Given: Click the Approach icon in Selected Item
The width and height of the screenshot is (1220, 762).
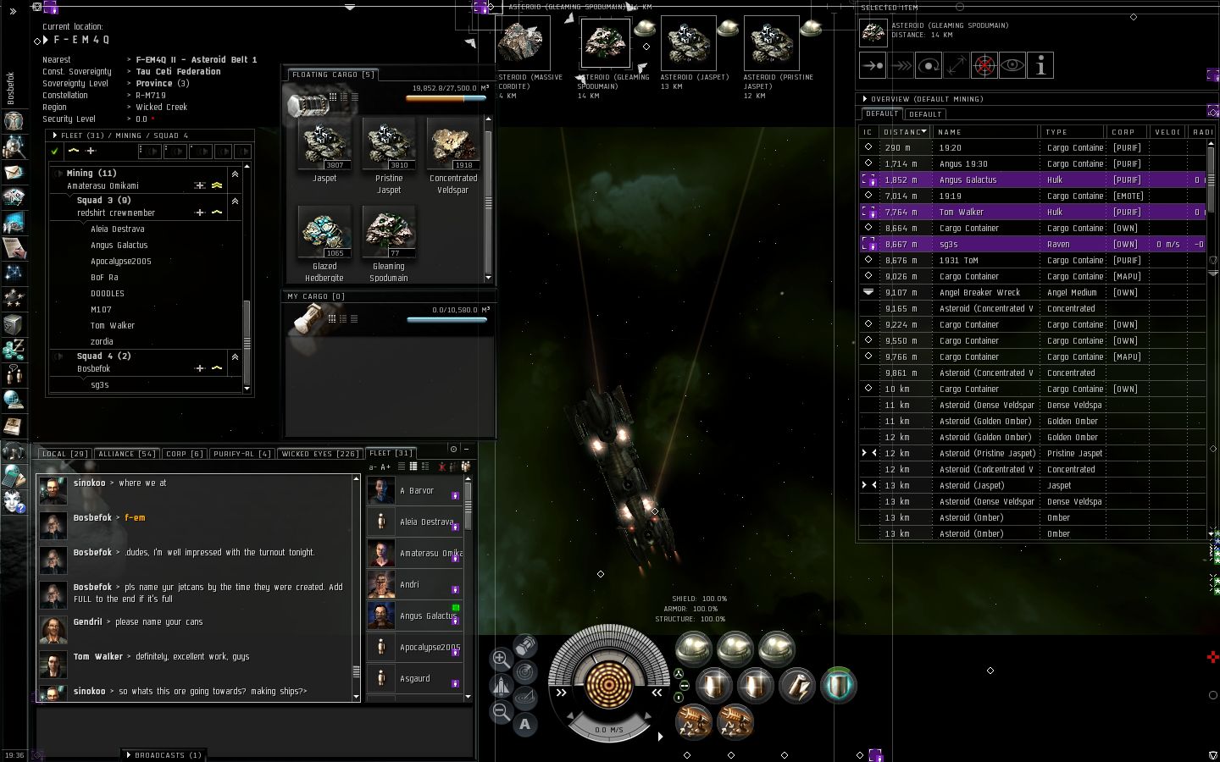Looking at the screenshot, I should click(873, 65).
